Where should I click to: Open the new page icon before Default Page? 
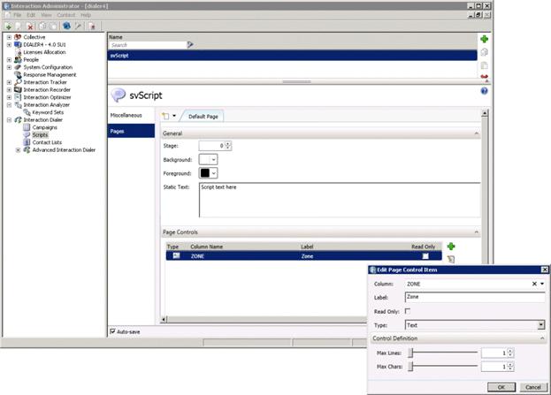(x=167, y=116)
